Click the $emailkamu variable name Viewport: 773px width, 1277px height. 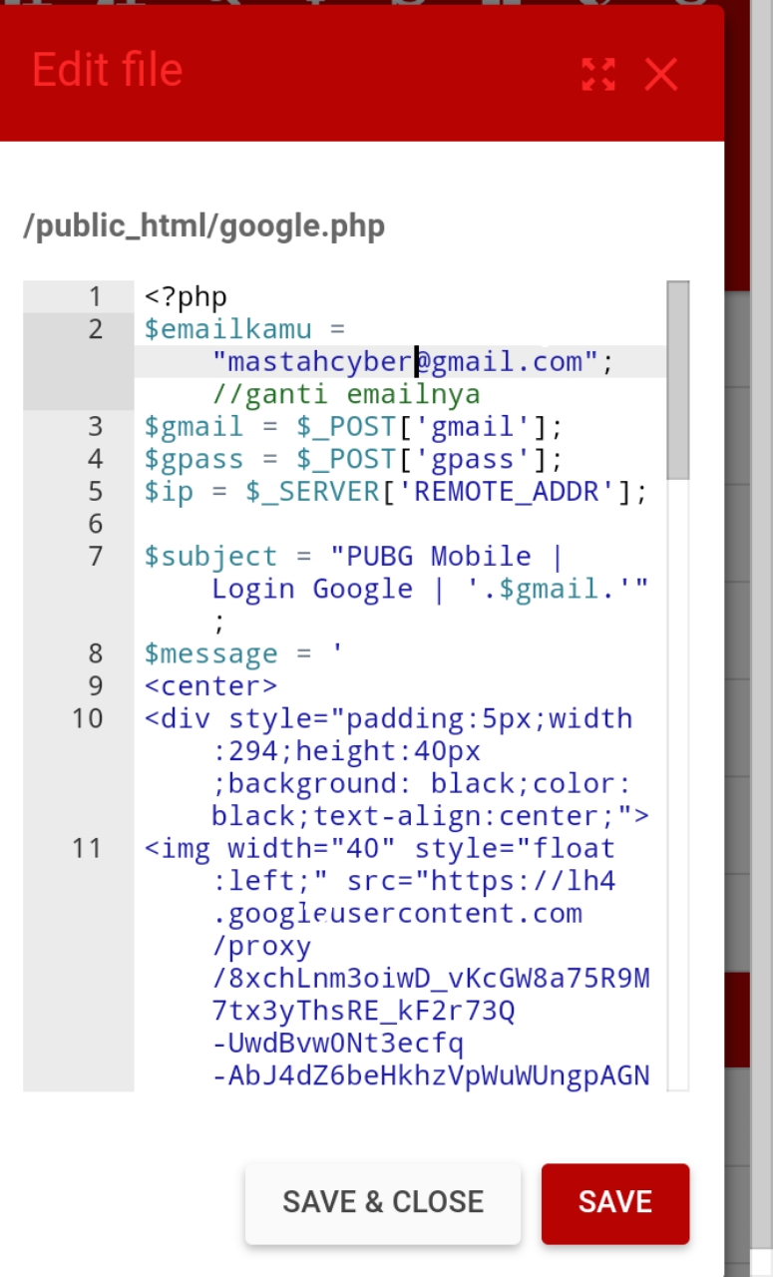click(227, 329)
